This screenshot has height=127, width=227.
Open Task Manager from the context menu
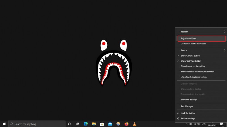point(187,106)
